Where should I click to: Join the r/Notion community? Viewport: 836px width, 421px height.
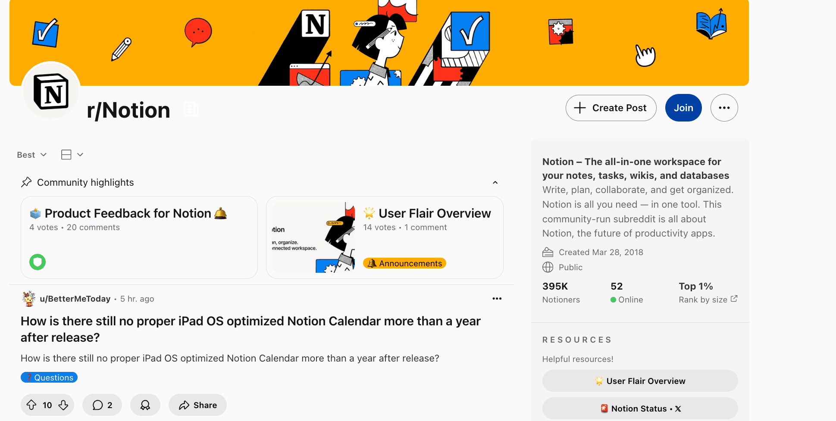tap(683, 108)
